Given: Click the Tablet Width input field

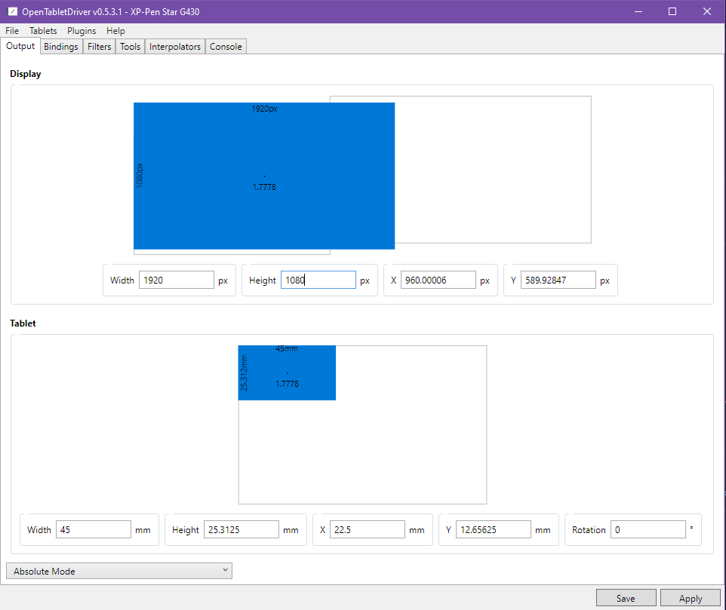Looking at the screenshot, I should click(94, 529).
